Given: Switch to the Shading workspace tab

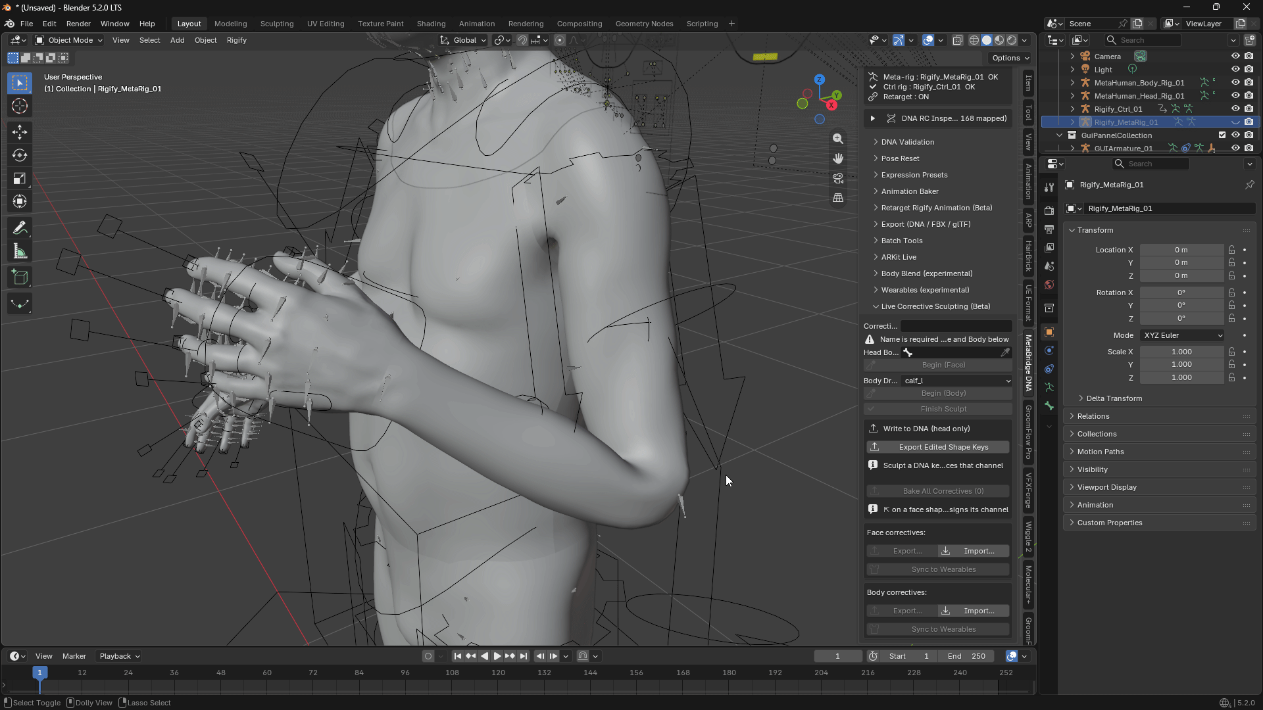Looking at the screenshot, I should coord(431,24).
